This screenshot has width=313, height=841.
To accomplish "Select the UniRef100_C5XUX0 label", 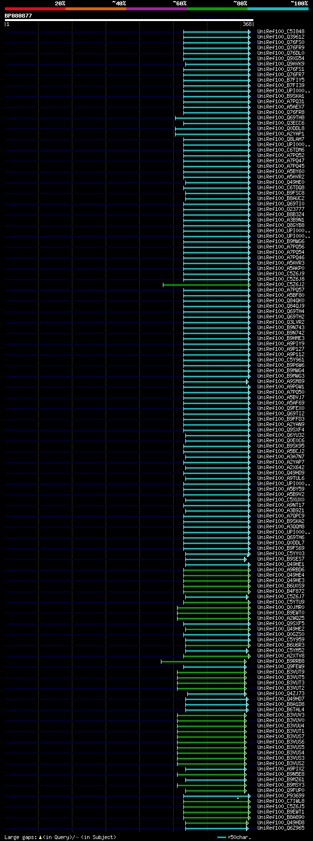I will 281,500.
